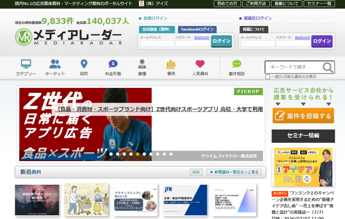Screen dimensions: 345x219
Task: Select the highlighted orange carousel dot
Action: [x=137, y=154]
